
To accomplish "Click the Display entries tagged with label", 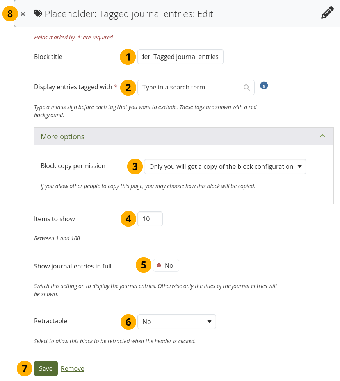I will point(73,87).
